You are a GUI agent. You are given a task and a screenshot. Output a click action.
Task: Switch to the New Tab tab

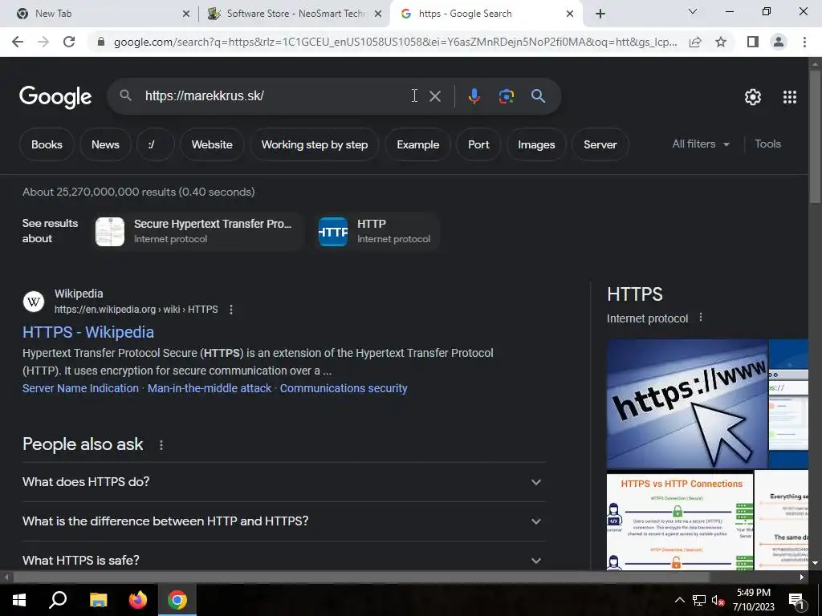[x=100, y=14]
